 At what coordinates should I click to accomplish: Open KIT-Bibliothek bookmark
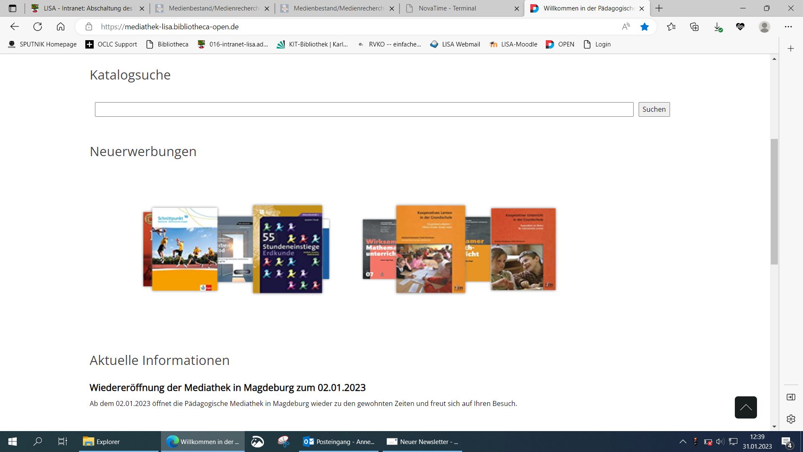point(312,44)
